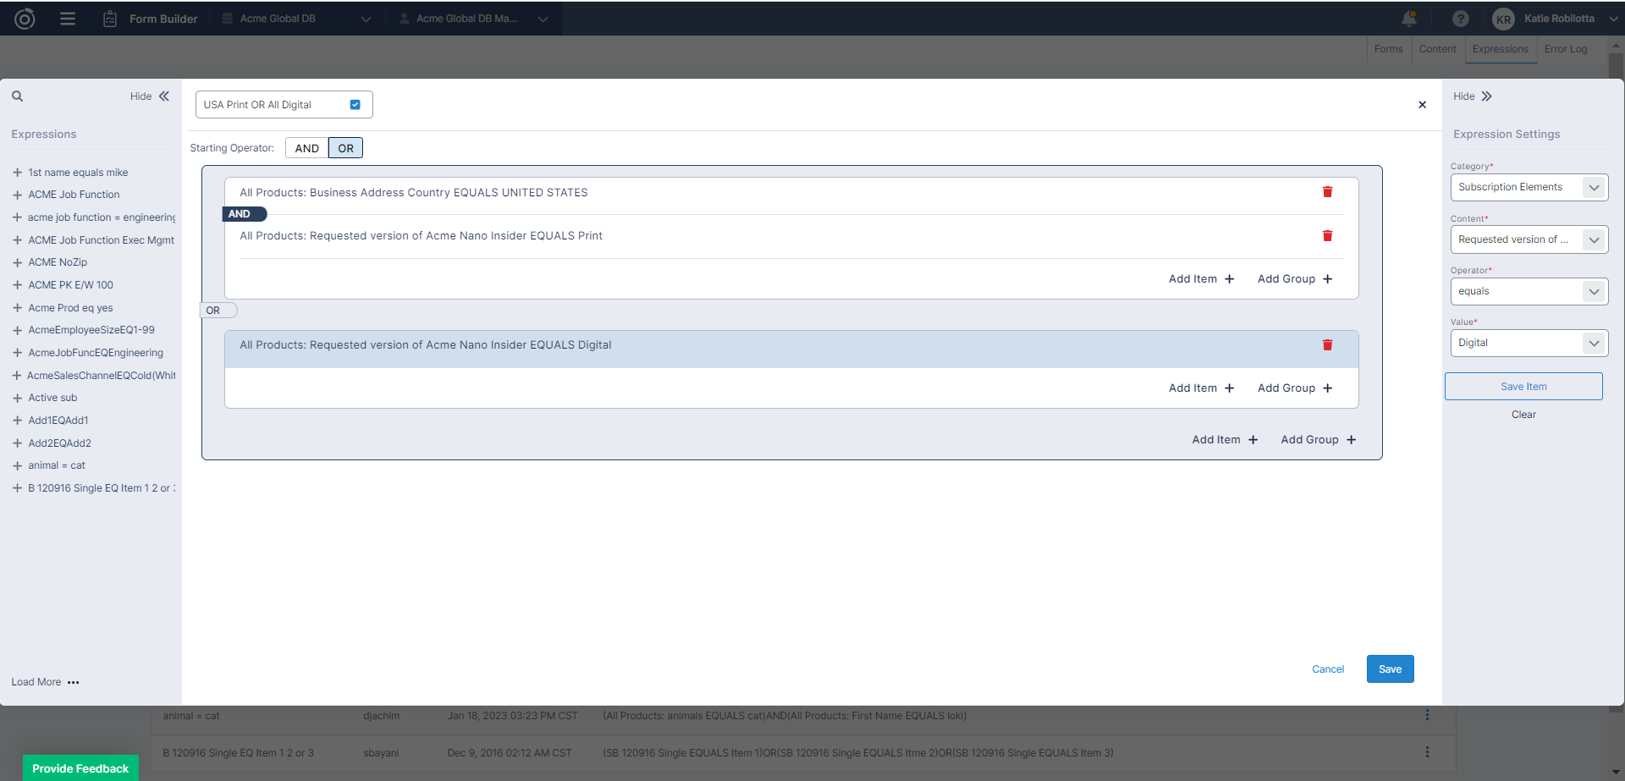This screenshot has height=781, width=1625.
Task: Close the expression editor dialog
Action: (x=1422, y=105)
